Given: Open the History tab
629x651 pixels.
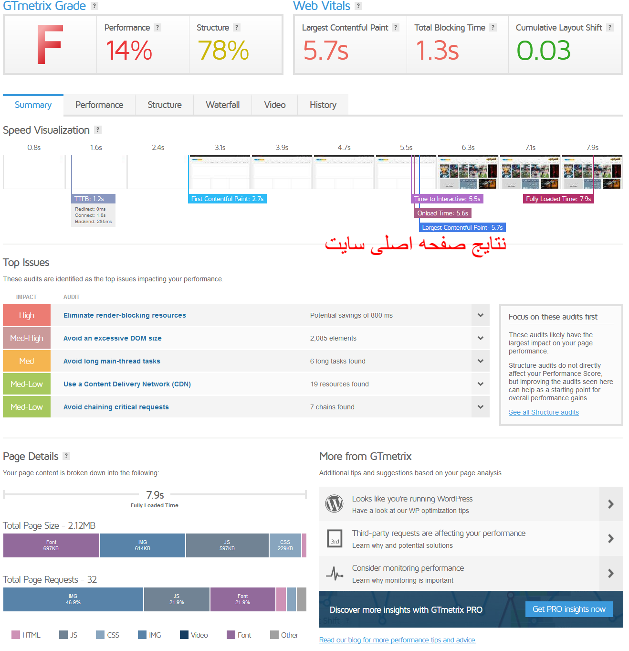Looking at the screenshot, I should [323, 105].
